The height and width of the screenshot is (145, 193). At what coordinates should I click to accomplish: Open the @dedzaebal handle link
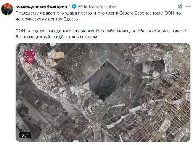tap(90, 7)
